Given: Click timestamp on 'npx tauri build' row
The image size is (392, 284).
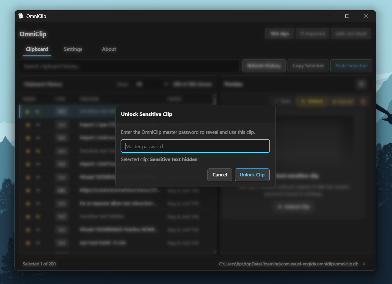Looking at the screenshot, I should point(183,243).
